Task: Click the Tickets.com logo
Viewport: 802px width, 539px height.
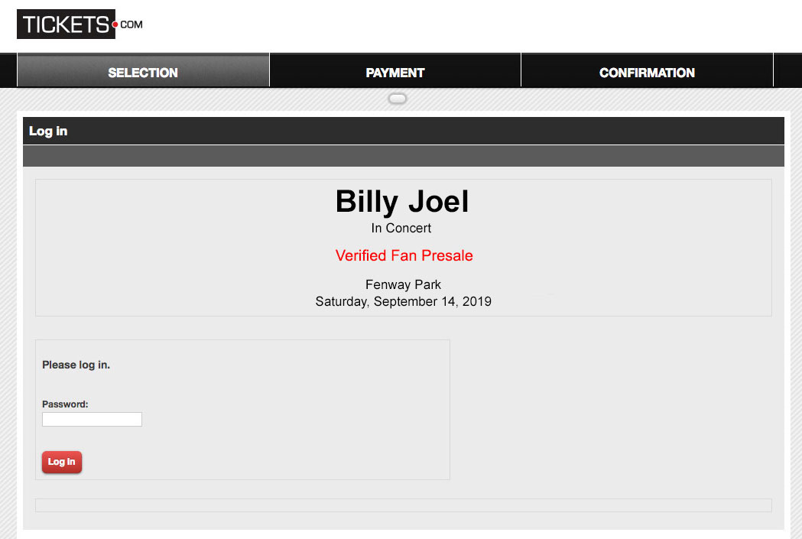Action: tap(80, 24)
